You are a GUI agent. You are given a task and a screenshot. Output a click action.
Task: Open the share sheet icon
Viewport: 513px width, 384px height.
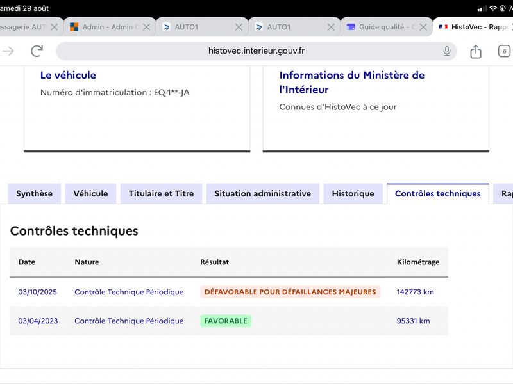click(x=476, y=51)
